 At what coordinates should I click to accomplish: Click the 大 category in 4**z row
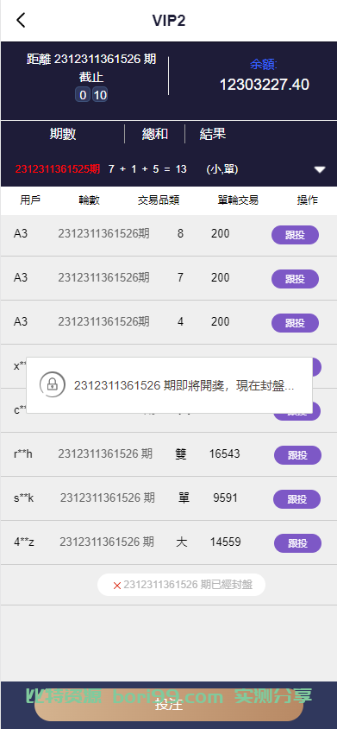click(x=182, y=542)
